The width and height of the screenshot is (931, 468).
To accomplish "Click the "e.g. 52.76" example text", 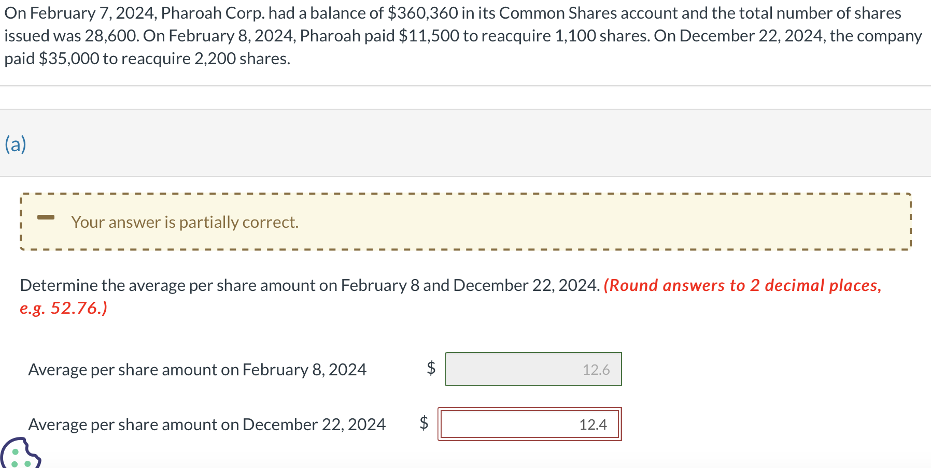I will pos(63,308).
